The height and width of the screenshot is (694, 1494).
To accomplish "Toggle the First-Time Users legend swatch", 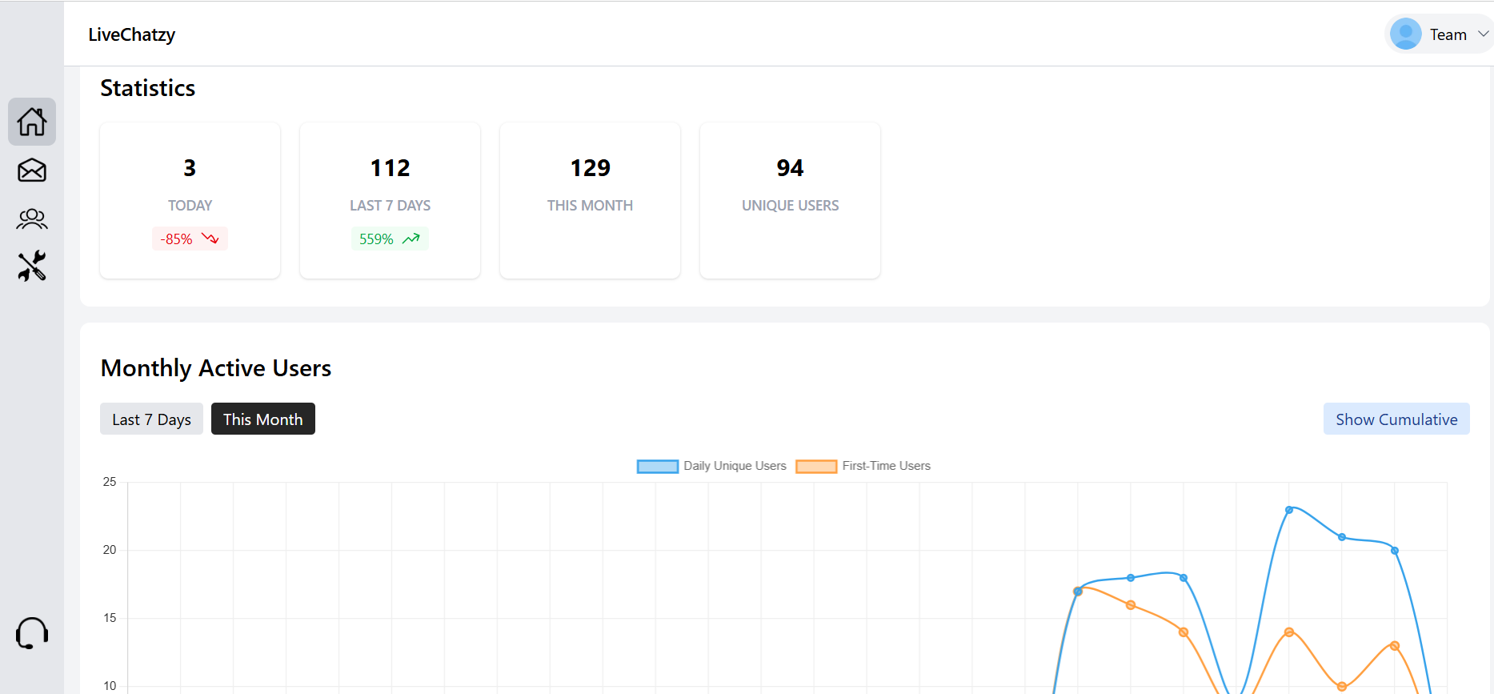I will click(x=816, y=467).
